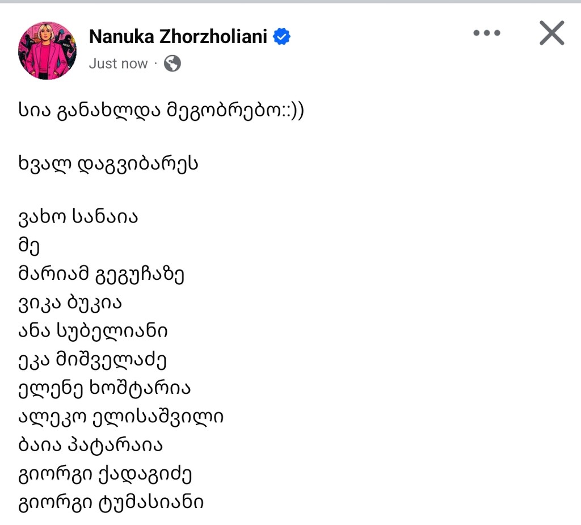This screenshot has width=581, height=525.
Task: Click the text ხვალ დაგვიბარეს
Action: 108,164
